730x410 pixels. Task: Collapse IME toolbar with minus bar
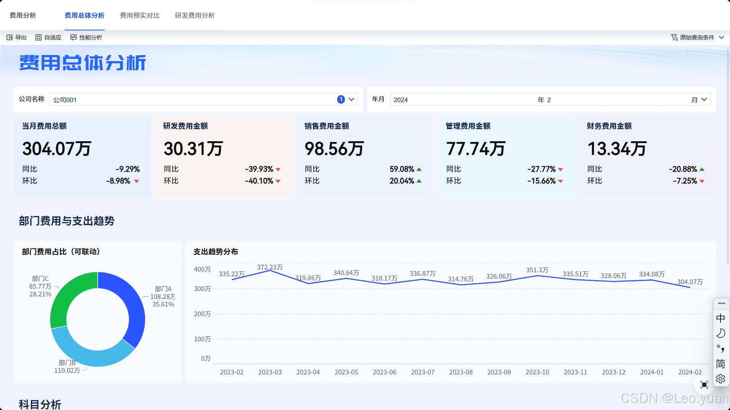721,303
